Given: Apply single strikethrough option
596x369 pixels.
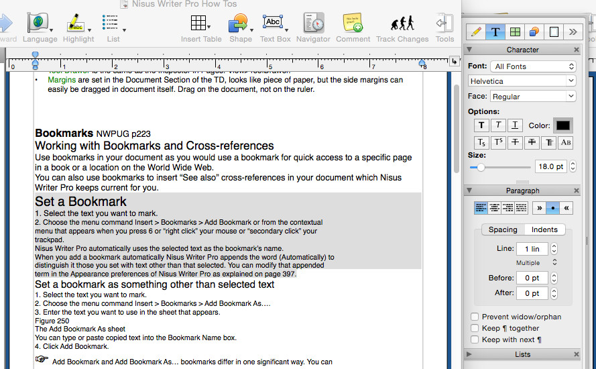Looking at the screenshot, I should [x=515, y=143].
